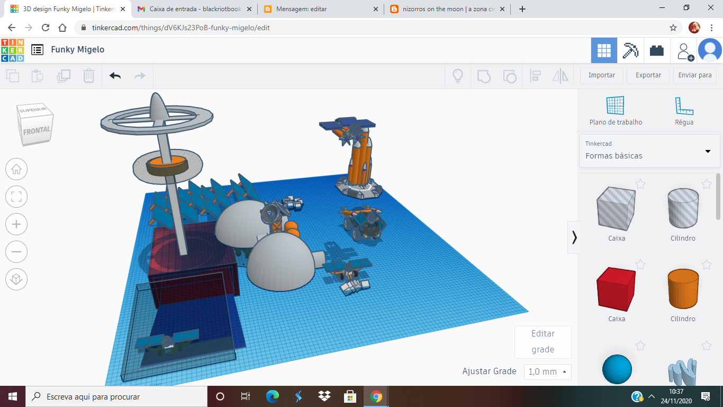The height and width of the screenshot is (407, 723).
Task: Select the striped hole Caixa shape
Action: point(617,209)
